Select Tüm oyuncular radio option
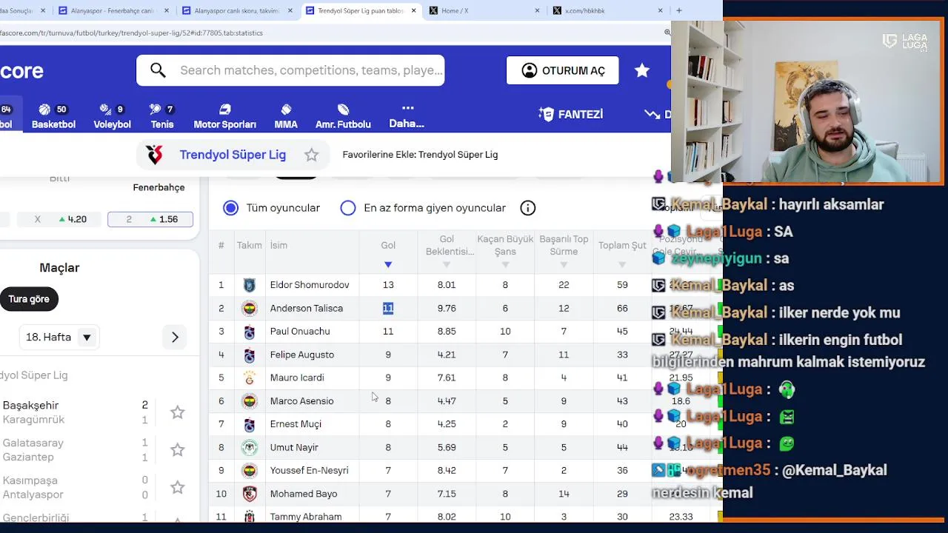The image size is (948, 533). tap(231, 208)
